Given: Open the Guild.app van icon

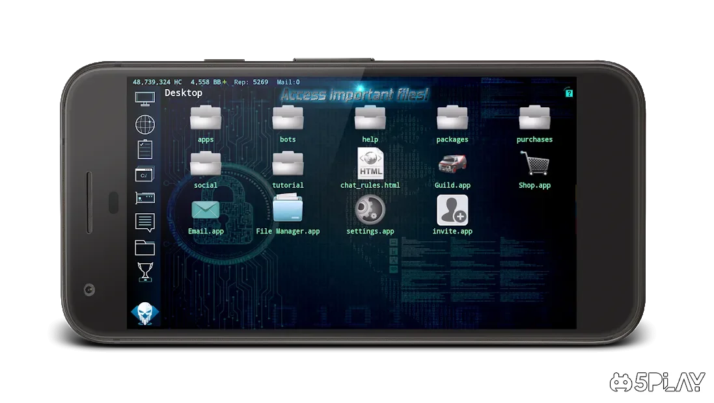Looking at the screenshot, I should pos(452,164).
